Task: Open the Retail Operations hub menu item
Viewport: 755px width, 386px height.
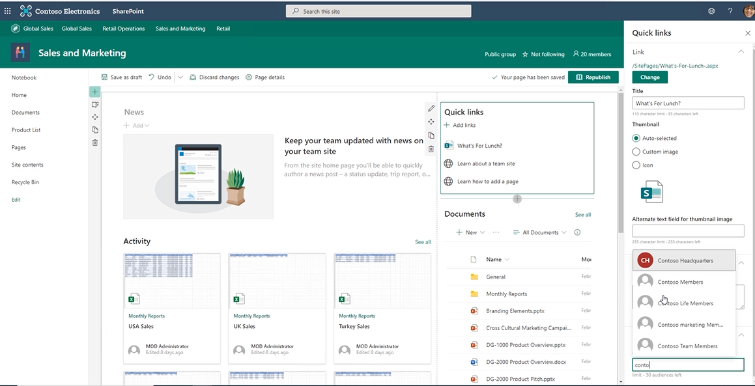Action: pos(123,29)
